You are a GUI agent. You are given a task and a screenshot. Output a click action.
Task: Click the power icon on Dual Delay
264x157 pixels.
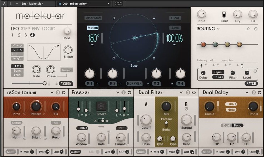pyautogui.click(x=259, y=93)
